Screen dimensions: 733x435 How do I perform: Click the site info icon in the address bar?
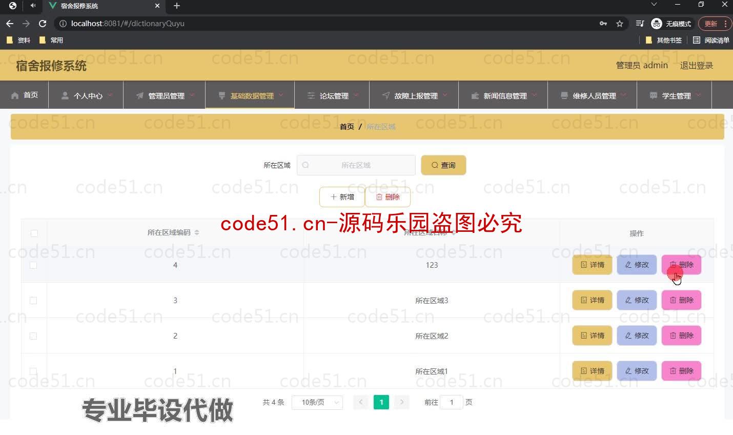tap(63, 24)
